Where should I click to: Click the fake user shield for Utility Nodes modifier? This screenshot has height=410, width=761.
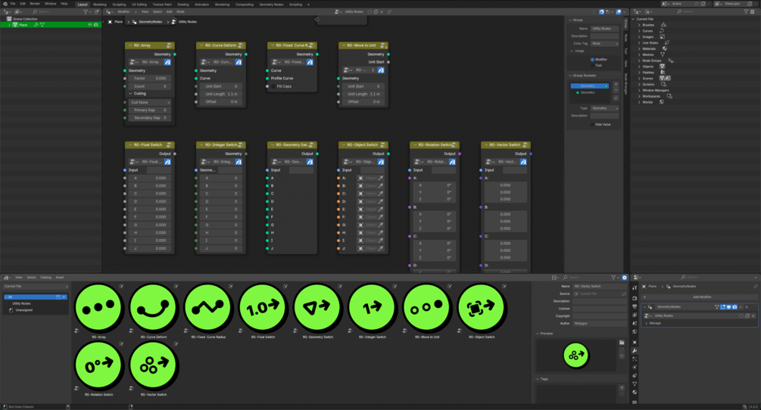[x=741, y=316]
